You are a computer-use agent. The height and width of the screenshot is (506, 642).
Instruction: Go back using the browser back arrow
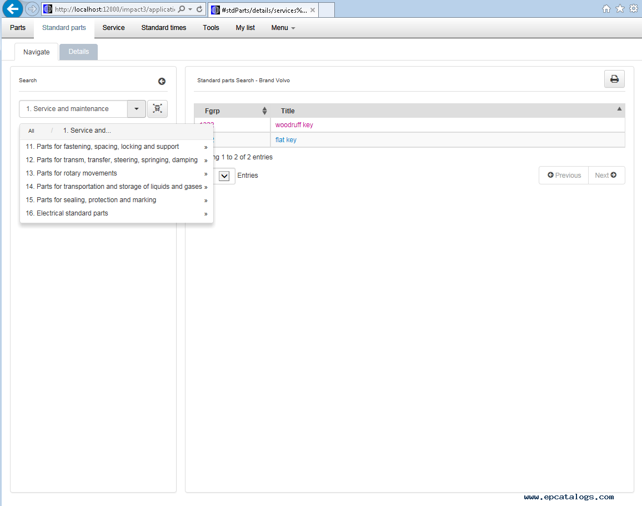pos(12,9)
